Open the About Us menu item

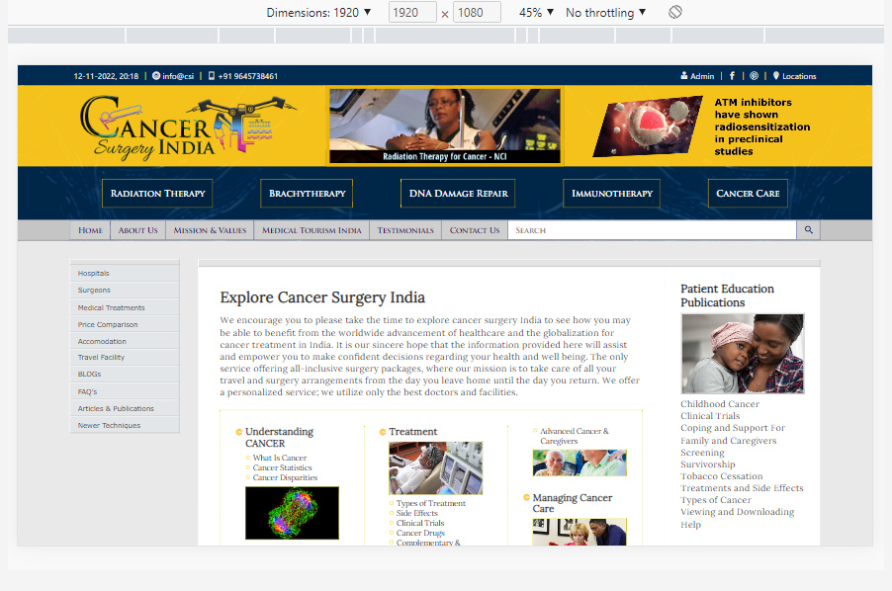point(137,230)
